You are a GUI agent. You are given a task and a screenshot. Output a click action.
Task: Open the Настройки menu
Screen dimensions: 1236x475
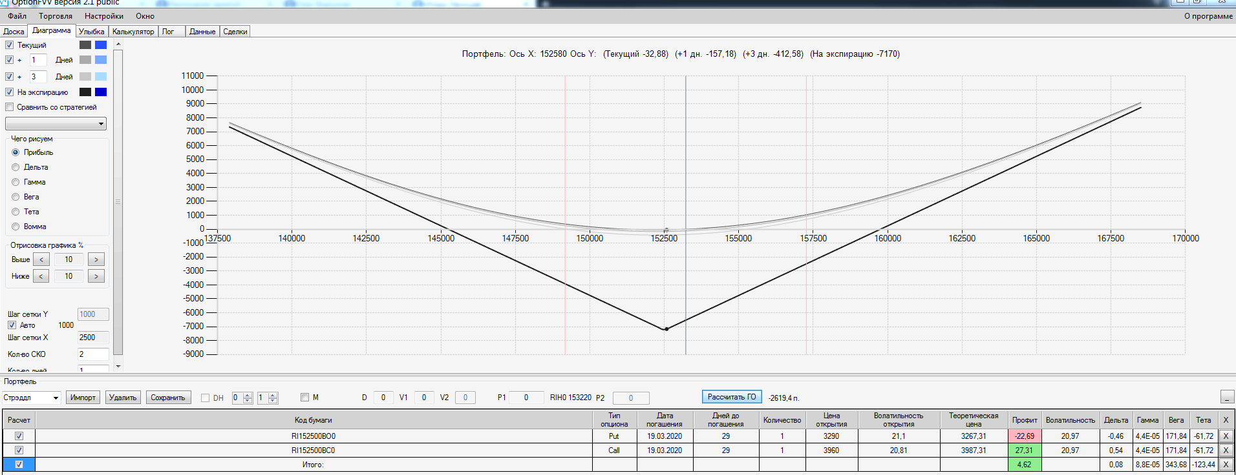point(104,16)
